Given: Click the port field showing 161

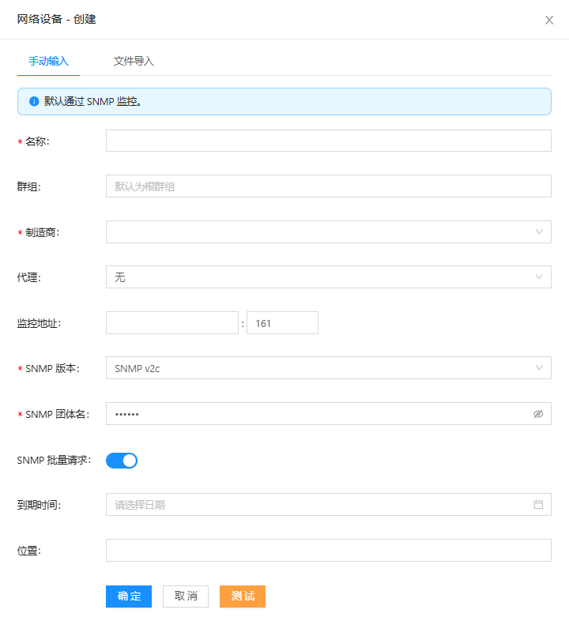Looking at the screenshot, I should [x=282, y=322].
